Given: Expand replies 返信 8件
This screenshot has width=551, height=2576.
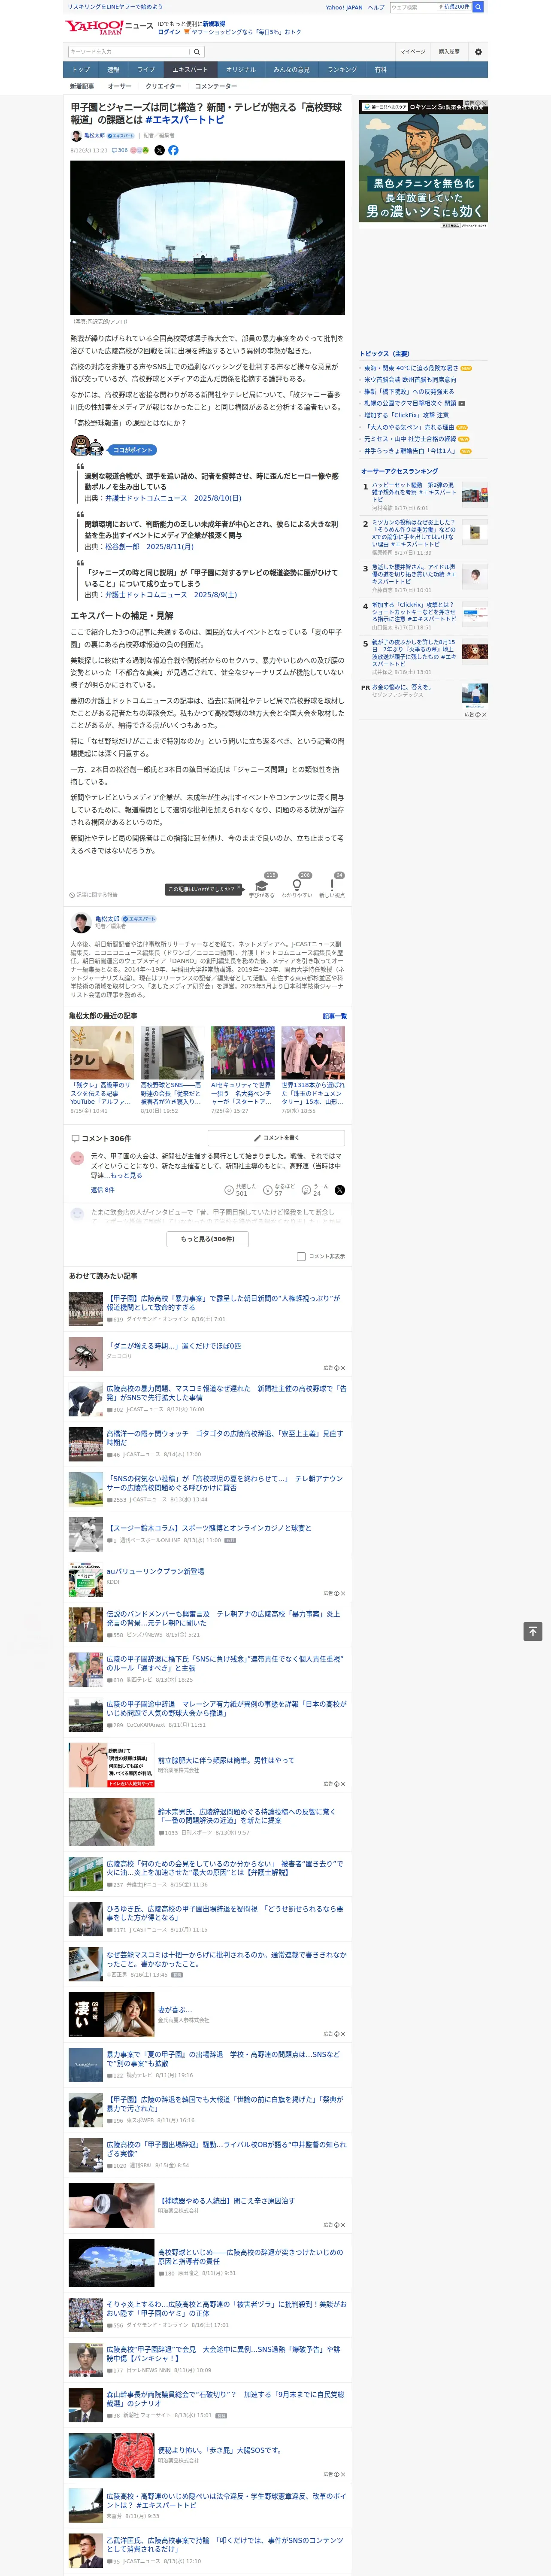Looking at the screenshot, I should coord(103,1190).
